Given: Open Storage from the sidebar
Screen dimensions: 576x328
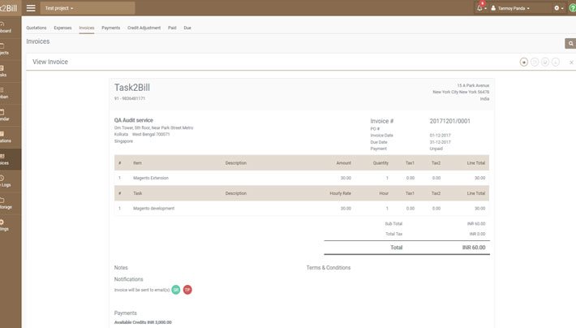Looking at the screenshot, I should coord(5,203).
